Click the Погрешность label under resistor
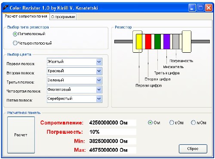215x159 pixels. (x=181, y=61)
